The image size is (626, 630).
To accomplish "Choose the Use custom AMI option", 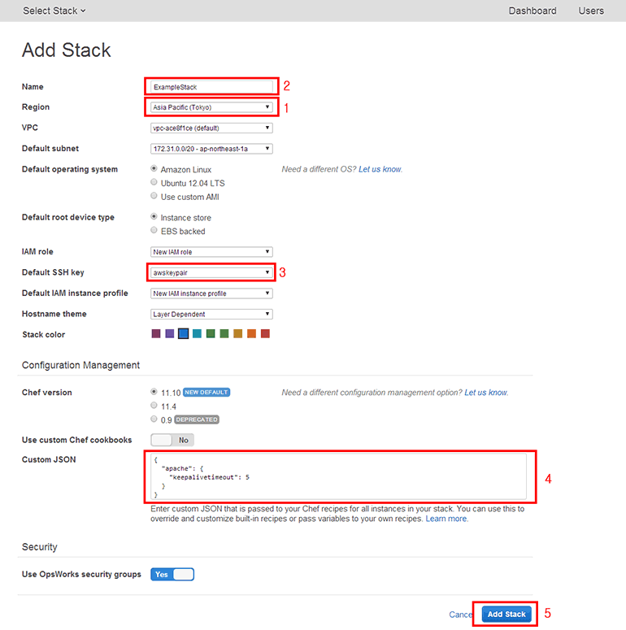I will 154,197.
